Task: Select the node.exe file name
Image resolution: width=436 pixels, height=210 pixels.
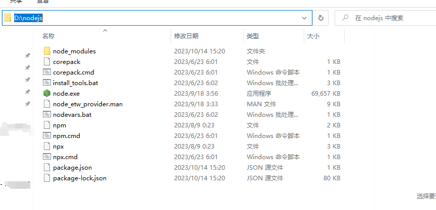Action: tap(66, 94)
